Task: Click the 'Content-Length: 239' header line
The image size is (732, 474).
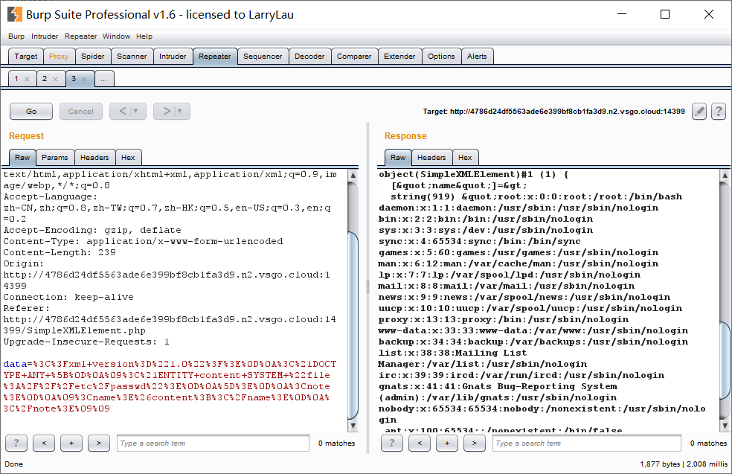Action: [x=60, y=253]
